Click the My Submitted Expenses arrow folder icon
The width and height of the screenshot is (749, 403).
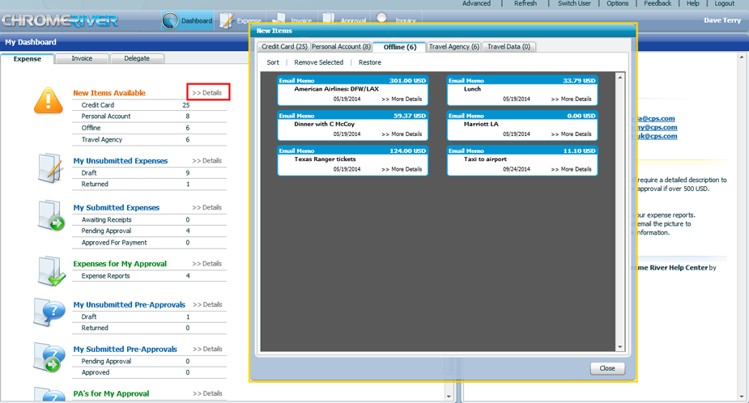51,215
